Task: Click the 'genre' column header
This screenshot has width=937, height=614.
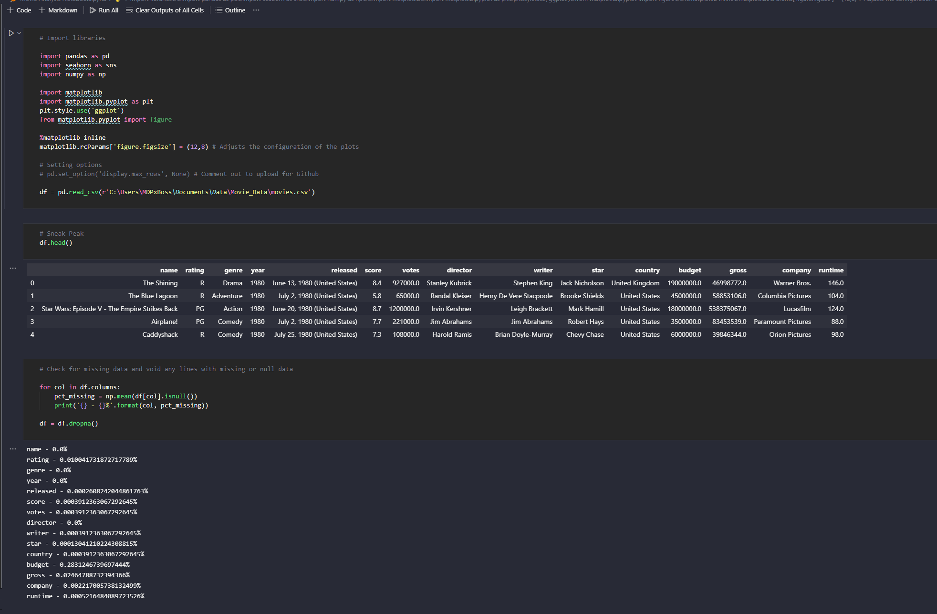Action: tap(233, 270)
